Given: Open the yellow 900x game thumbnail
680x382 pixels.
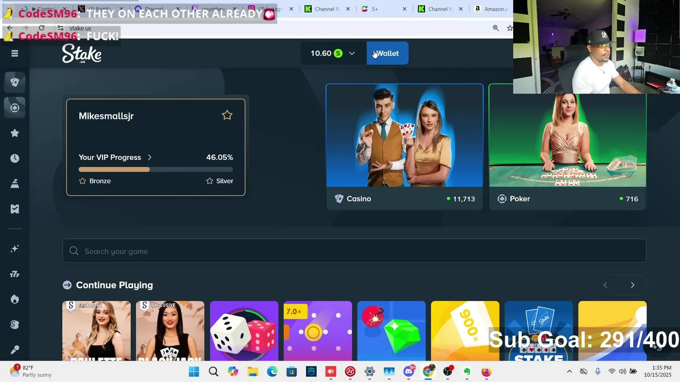Looking at the screenshot, I should [x=465, y=331].
